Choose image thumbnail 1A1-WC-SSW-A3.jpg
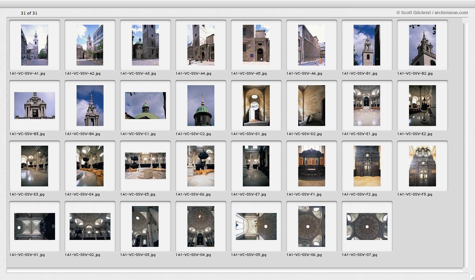Image resolution: width=475 pixels, height=280 pixels. tap(145, 45)
